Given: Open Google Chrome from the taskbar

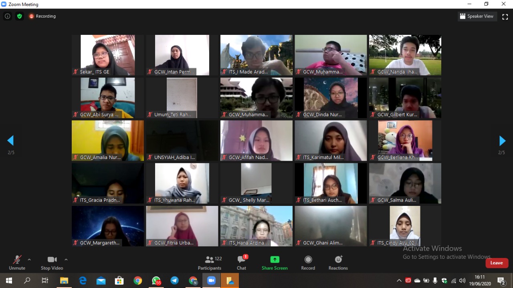Looking at the screenshot, I should click(x=138, y=281).
